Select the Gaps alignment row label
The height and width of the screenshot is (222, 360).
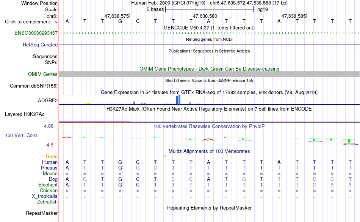point(52,156)
